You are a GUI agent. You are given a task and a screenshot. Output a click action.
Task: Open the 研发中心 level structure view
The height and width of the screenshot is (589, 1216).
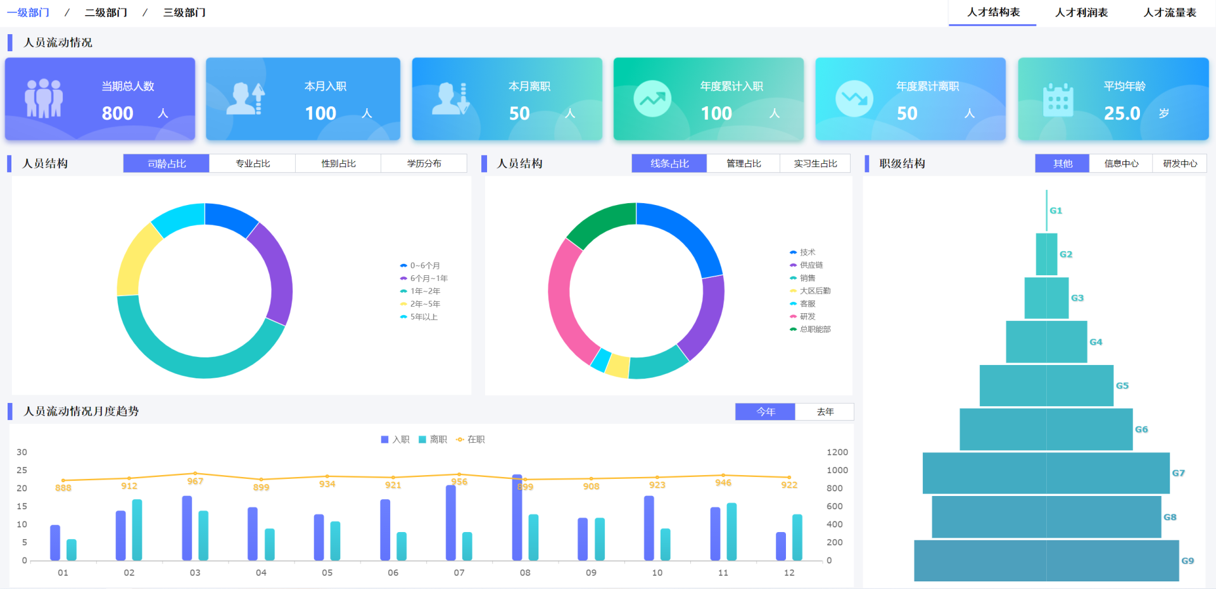(1180, 163)
